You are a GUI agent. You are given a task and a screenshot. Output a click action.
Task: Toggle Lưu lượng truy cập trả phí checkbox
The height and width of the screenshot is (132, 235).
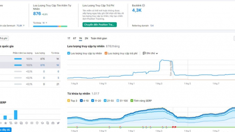pos(106,53)
